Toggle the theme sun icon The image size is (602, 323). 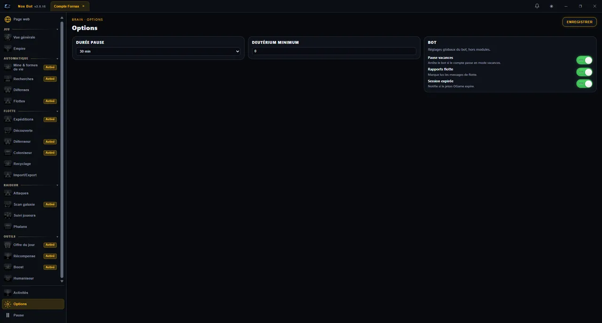(x=551, y=6)
